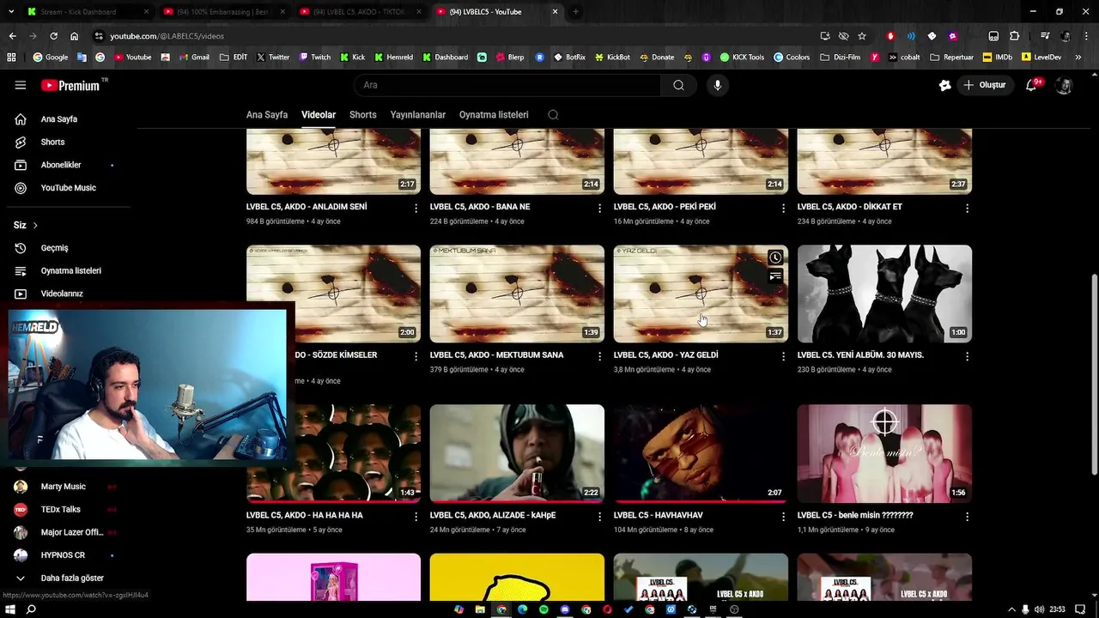
Task: Open options for benle misin video
Action: click(967, 517)
